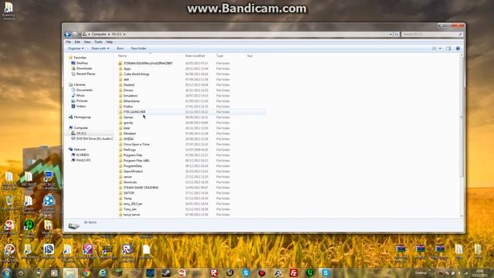
Task: Select Desktop under Favorites
Action: coord(82,63)
